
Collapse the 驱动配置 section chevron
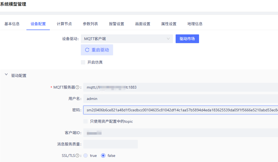click(x=6, y=74)
